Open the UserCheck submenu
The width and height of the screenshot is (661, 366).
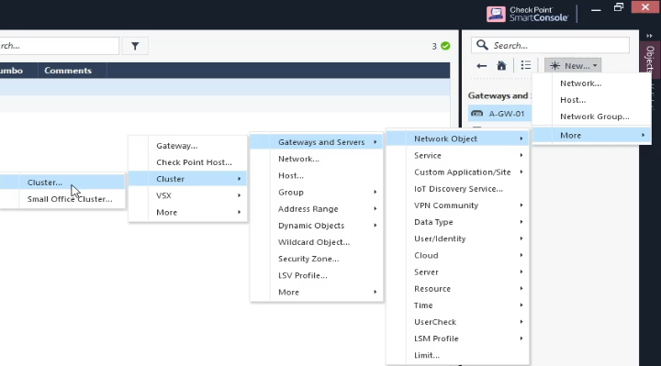coord(457,322)
